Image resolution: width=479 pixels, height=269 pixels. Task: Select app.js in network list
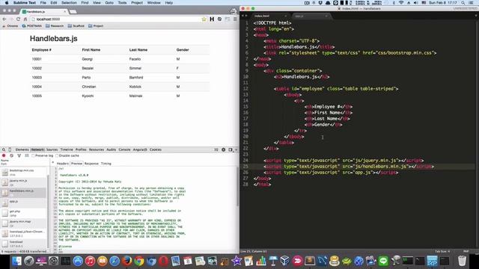(24, 202)
